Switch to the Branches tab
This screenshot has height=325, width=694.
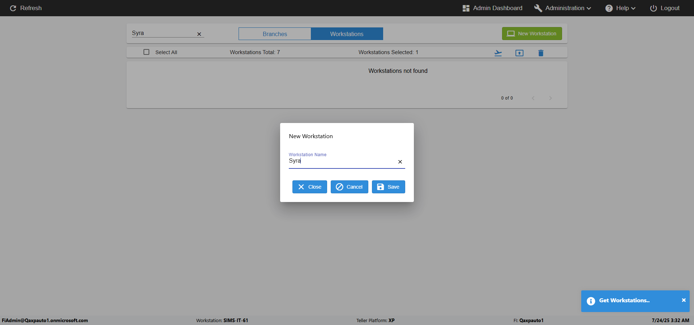pos(275,34)
